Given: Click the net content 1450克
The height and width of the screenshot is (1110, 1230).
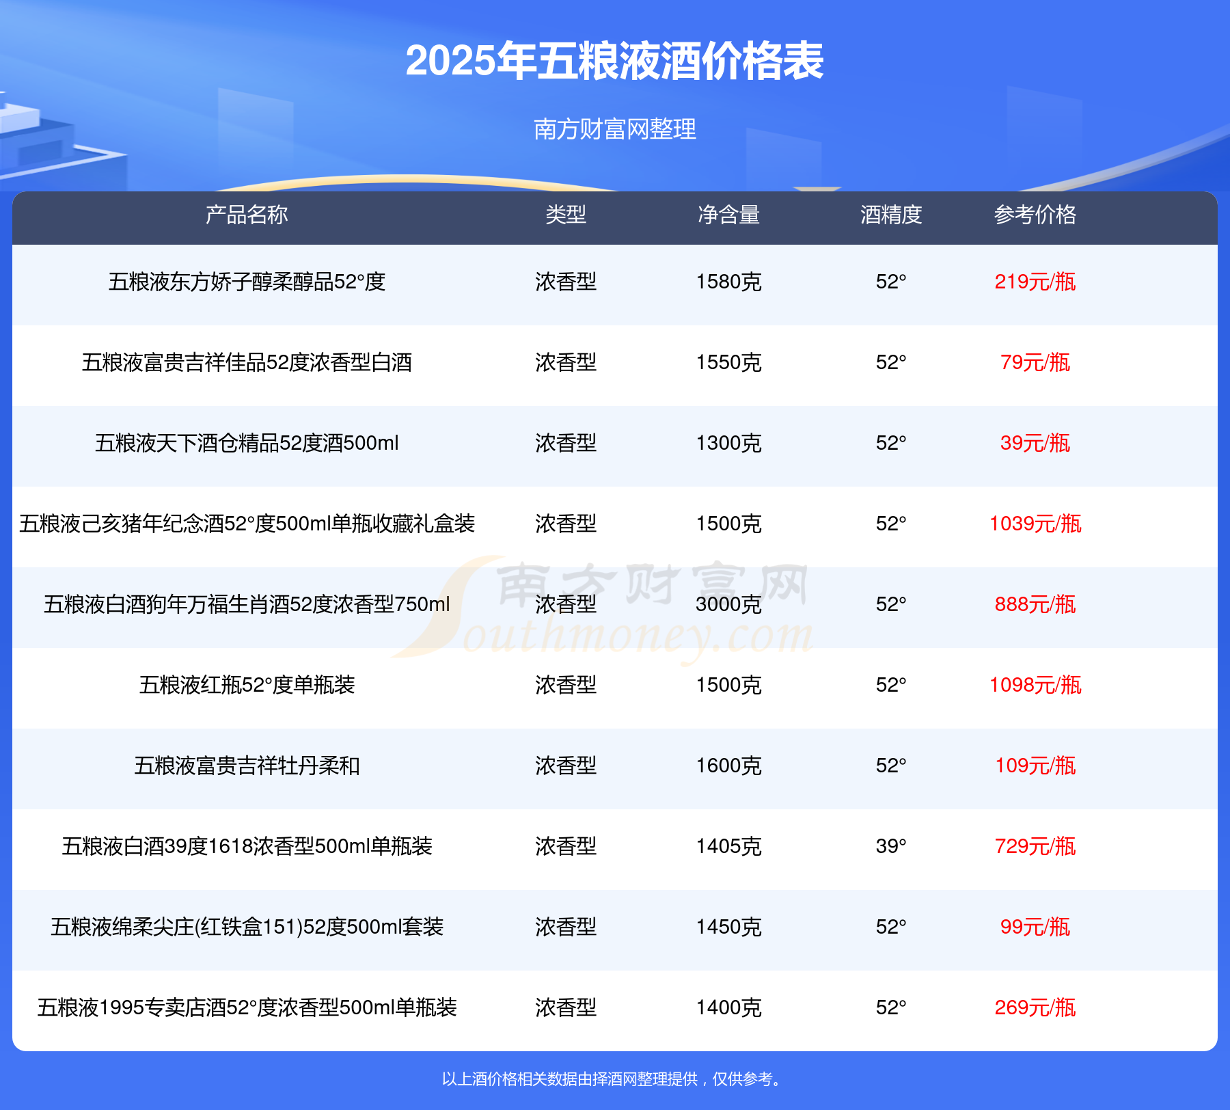Looking at the screenshot, I should click(x=728, y=927).
